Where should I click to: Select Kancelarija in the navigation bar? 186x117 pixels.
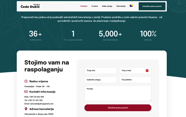(121, 6)
